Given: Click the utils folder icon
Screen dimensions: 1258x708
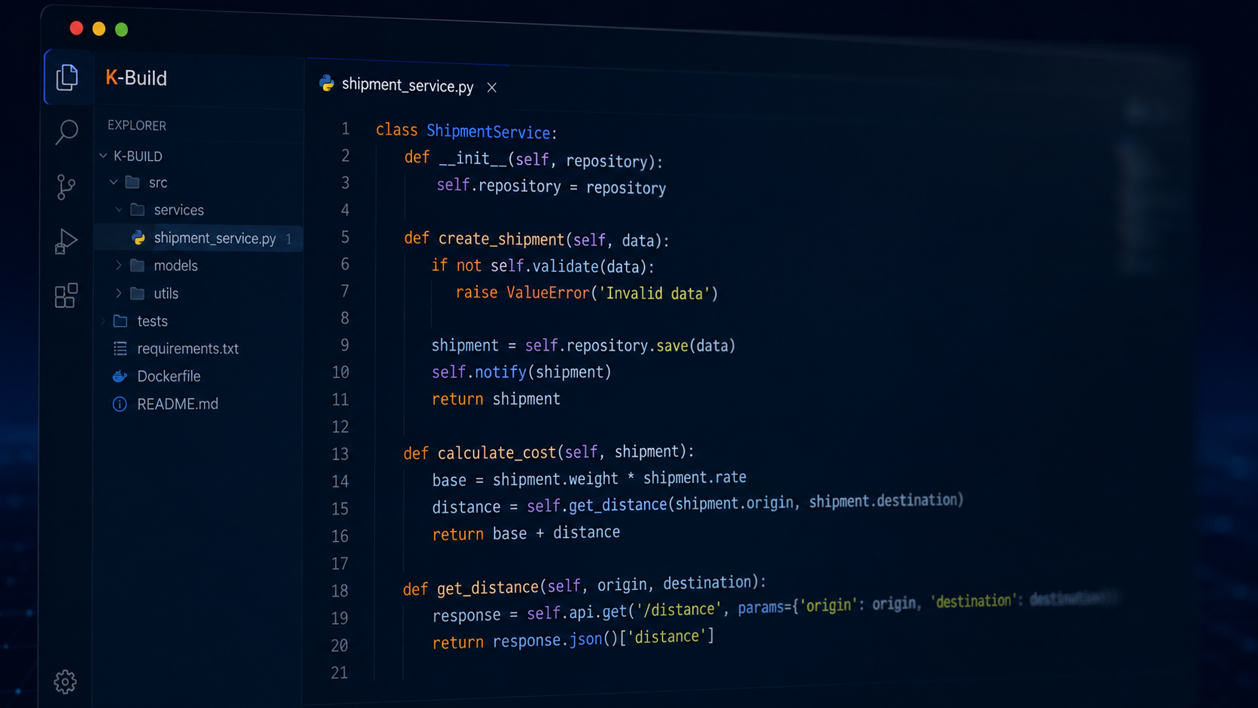Looking at the screenshot, I should tap(137, 293).
